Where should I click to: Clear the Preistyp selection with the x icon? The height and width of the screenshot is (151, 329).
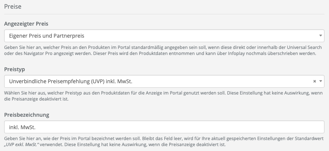click(x=315, y=81)
